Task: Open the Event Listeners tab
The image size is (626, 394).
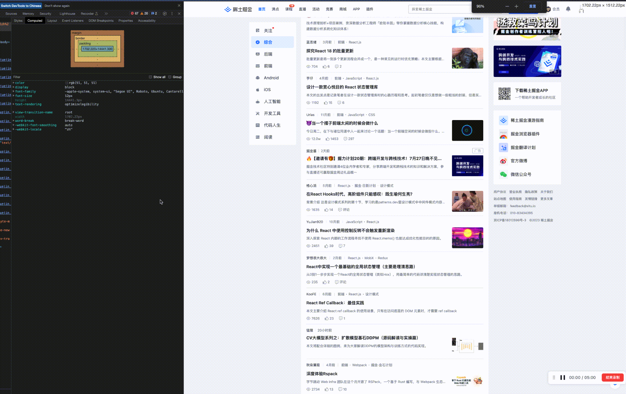Action: [x=73, y=21]
